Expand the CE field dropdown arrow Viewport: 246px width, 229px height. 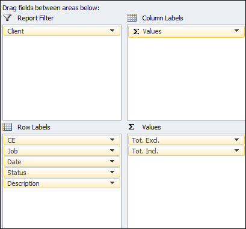click(x=112, y=140)
